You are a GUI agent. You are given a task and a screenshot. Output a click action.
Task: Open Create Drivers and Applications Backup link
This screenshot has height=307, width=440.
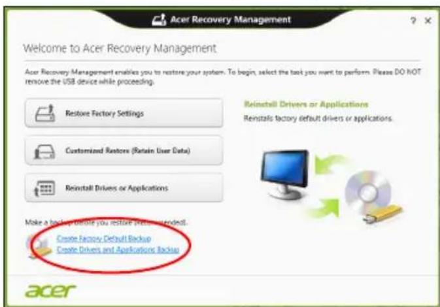(x=118, y=250)
